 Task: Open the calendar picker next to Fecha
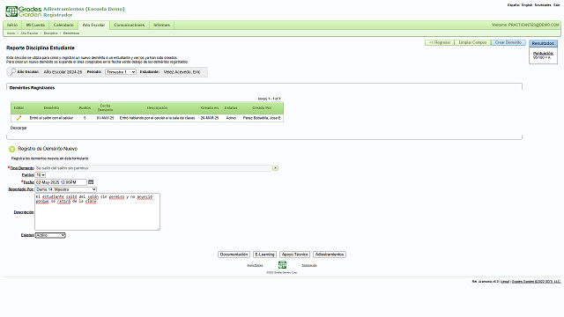(x=91, y=182)
